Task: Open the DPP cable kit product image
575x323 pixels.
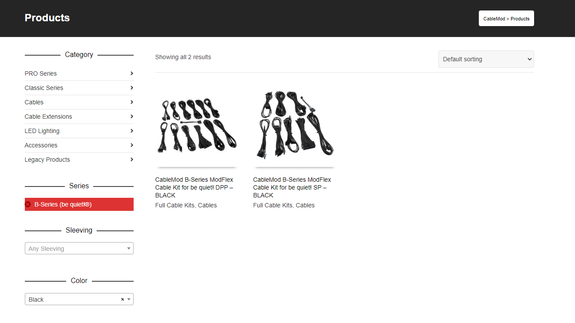Action: [196, 126]
